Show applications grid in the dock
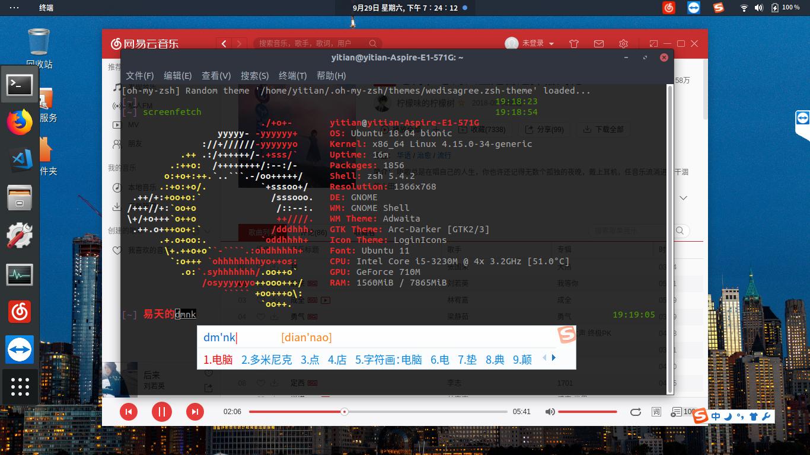The width and height of the screenshot is (810, 455). click(x=20, y=387)
